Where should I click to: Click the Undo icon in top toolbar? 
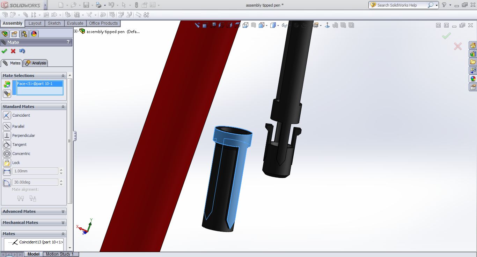click(x=111, y=5)
